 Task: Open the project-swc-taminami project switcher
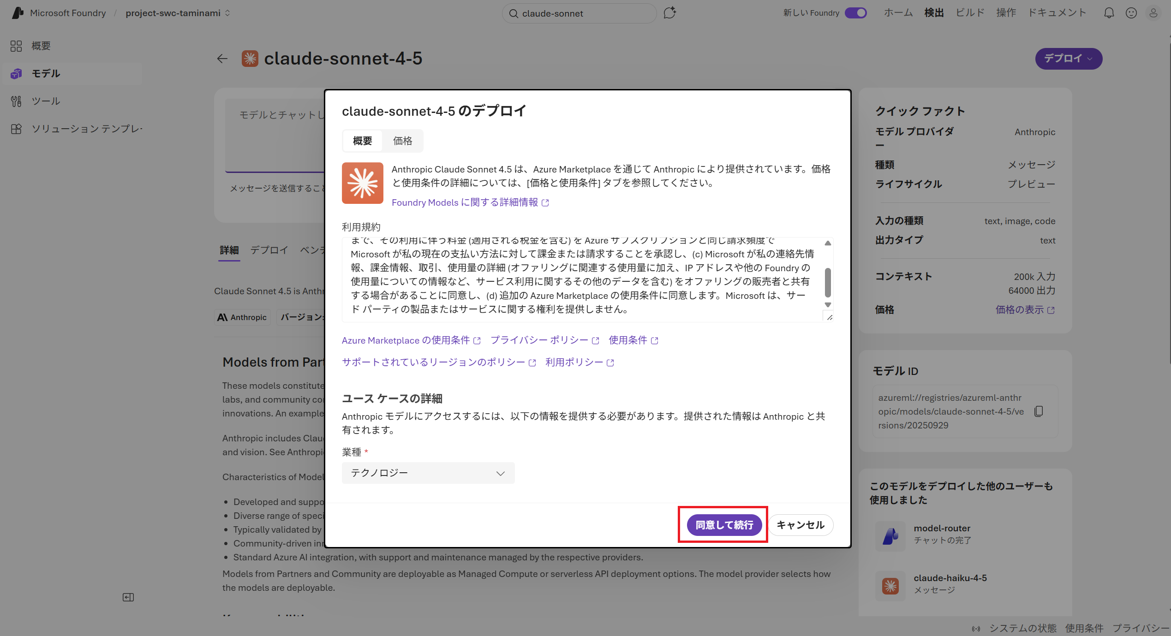point(178,13)
